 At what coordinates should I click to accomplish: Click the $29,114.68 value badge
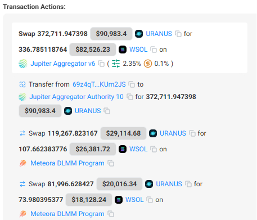[123, 133]
